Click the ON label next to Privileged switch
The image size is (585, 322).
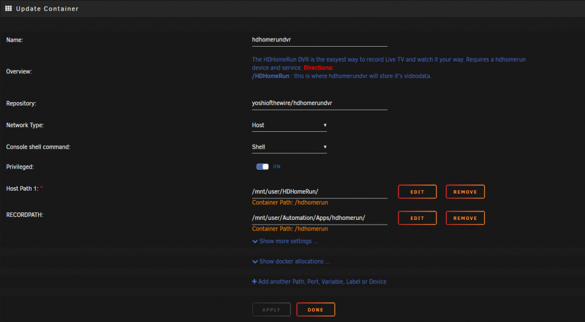coord(277,167)
